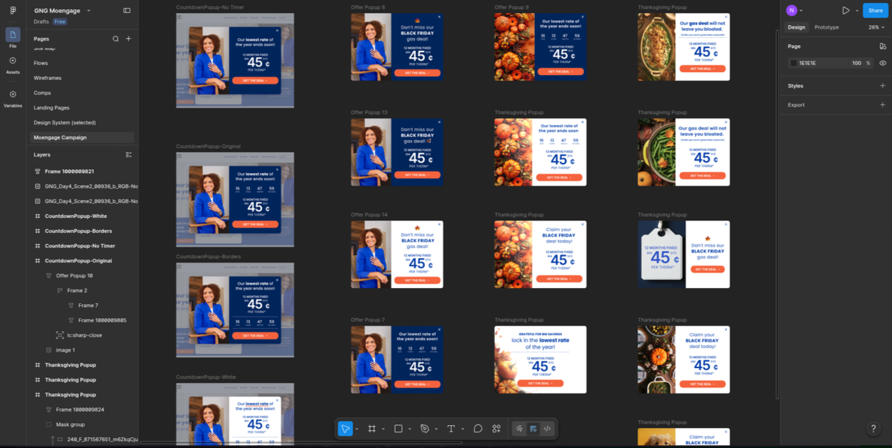Click the Free plan badge
This screenshot has height=448, width=892.
coord(60,22)
